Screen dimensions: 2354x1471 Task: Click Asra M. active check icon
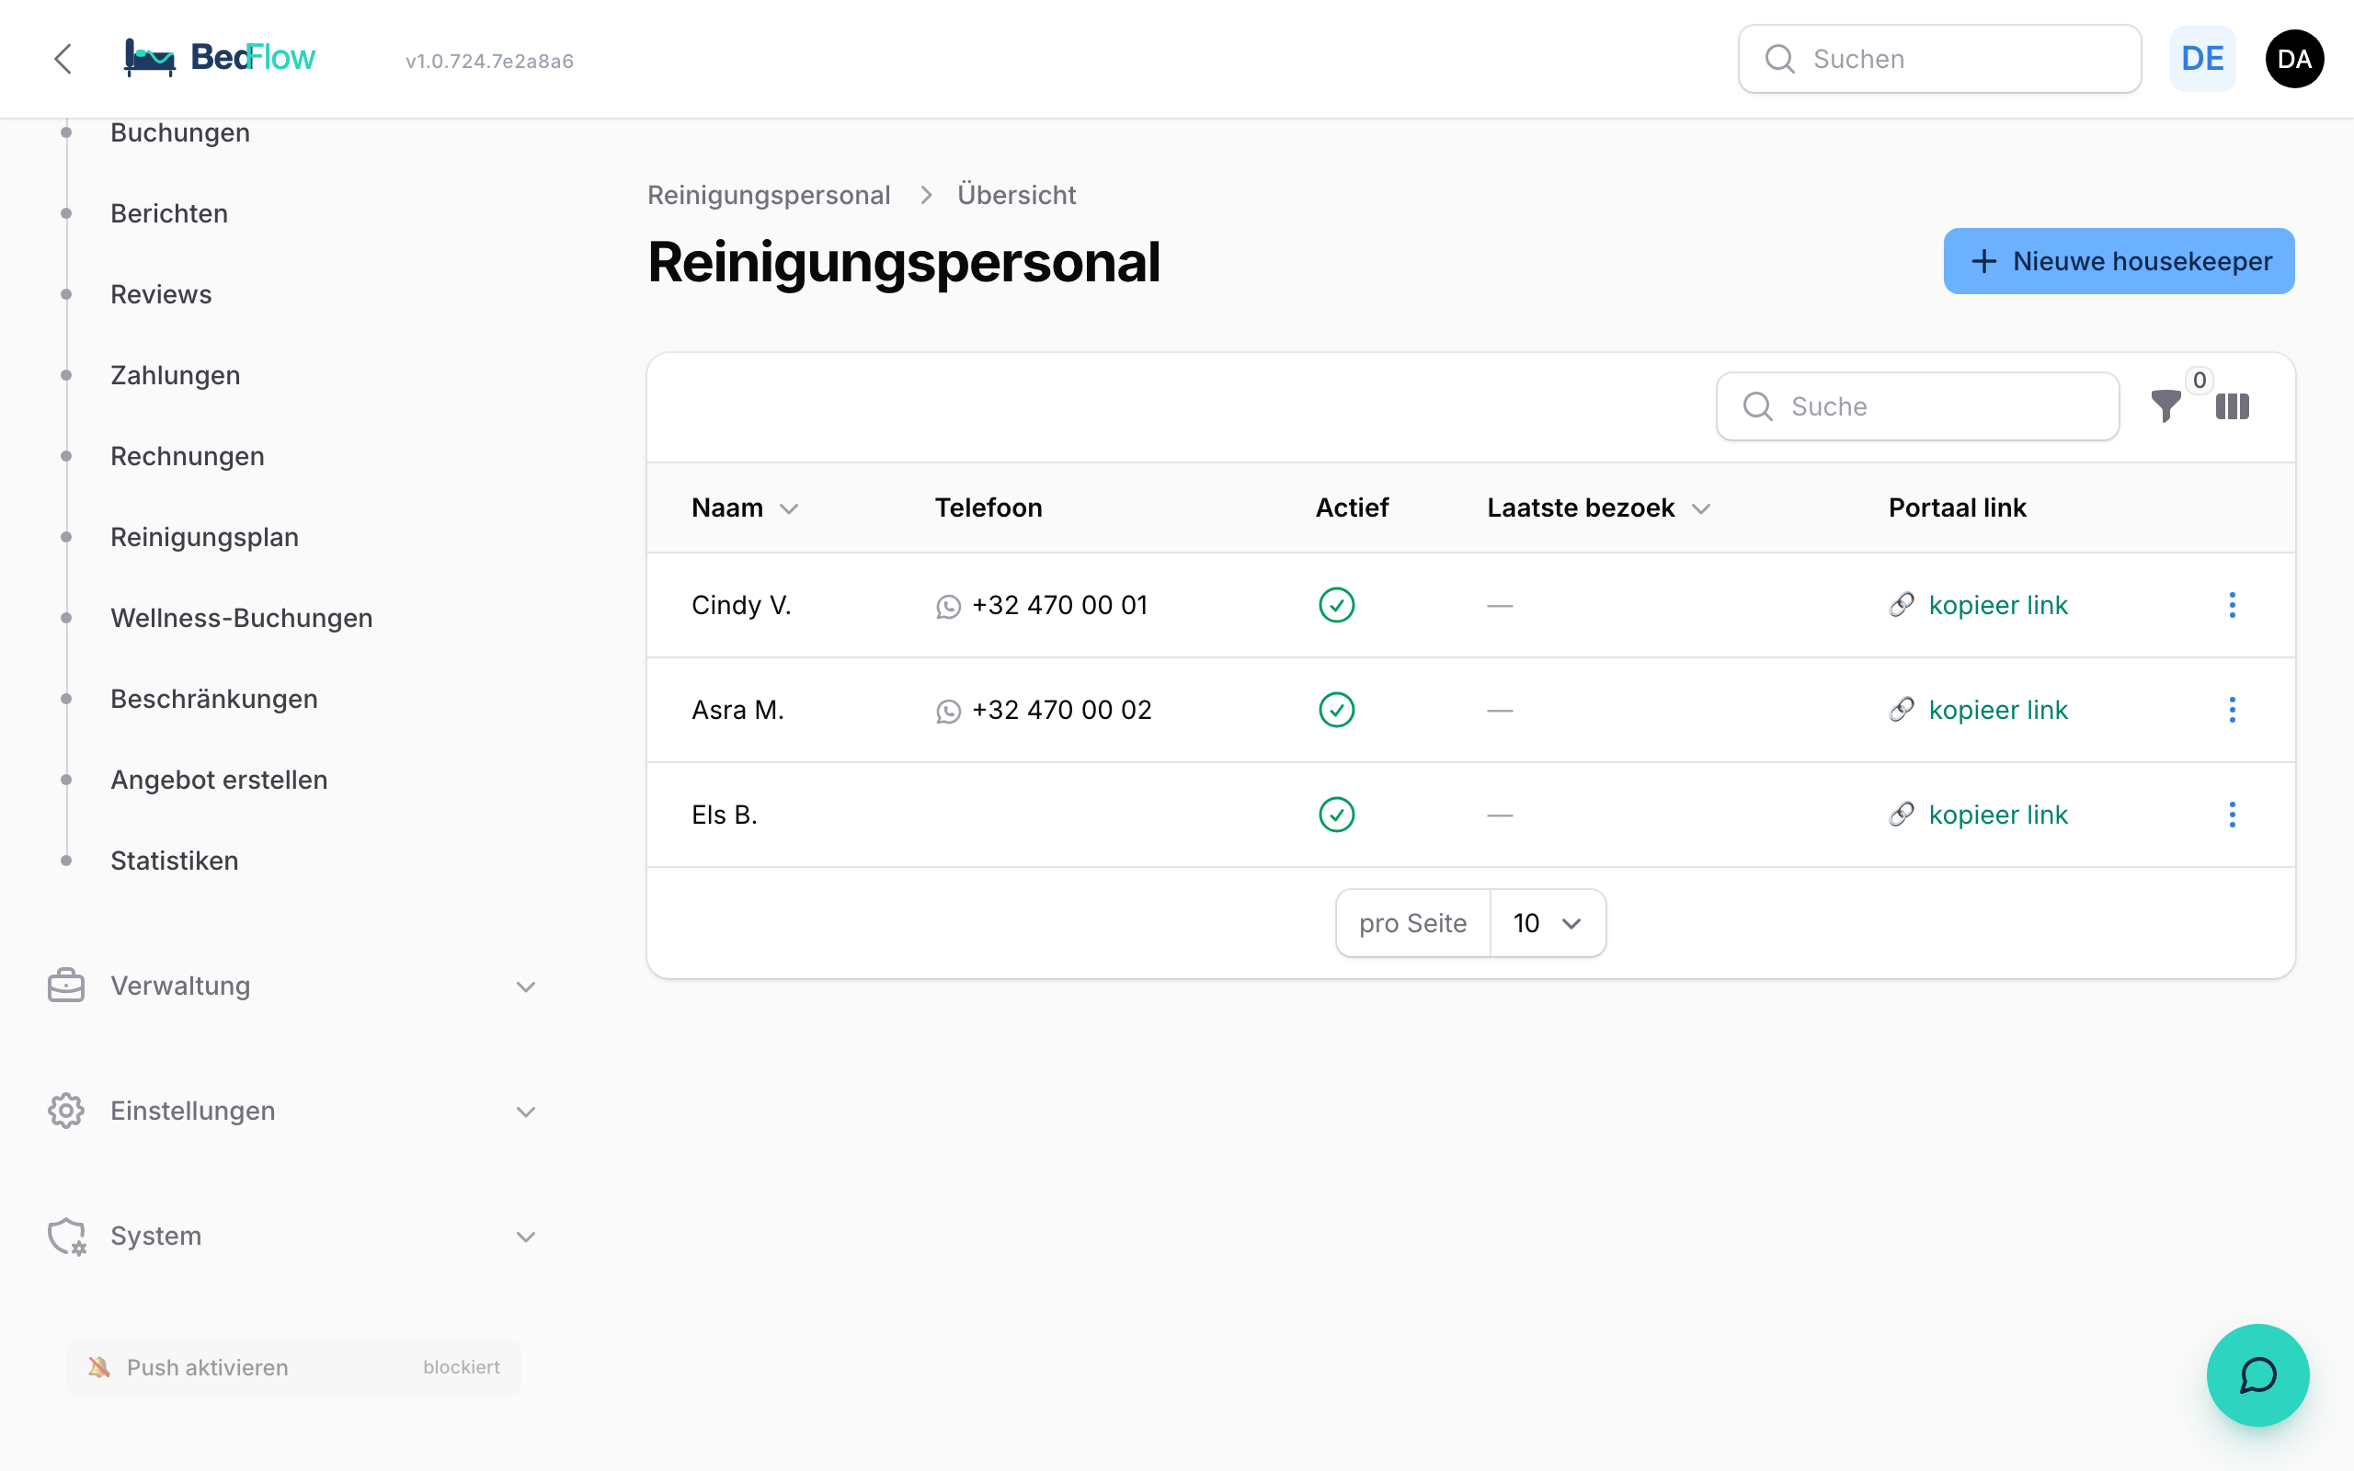click(x=1336, y=710)
